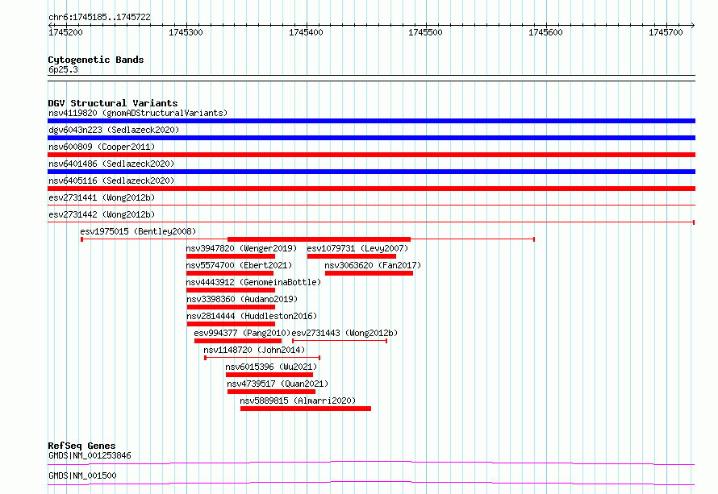Click the red bar under nsv2814444

231,324
